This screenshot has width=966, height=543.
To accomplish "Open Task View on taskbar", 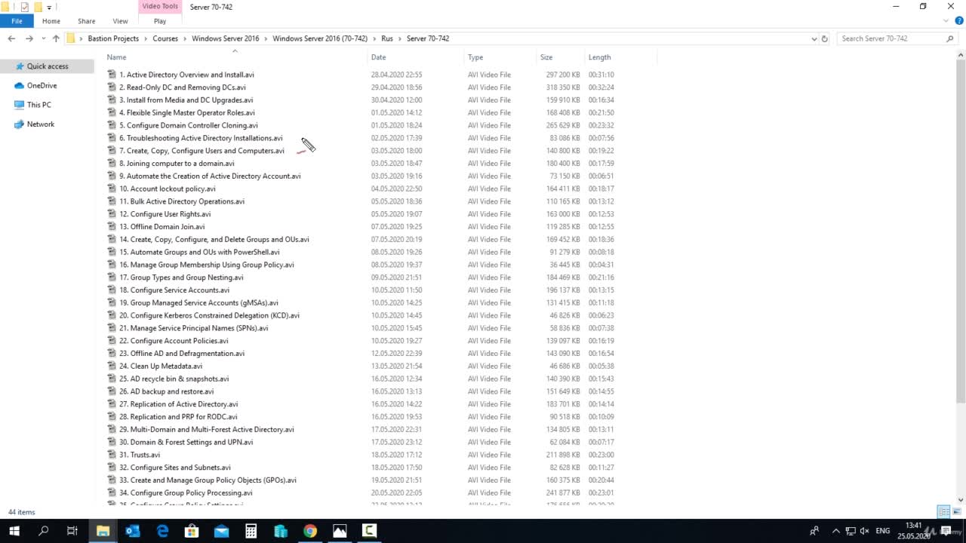I will click(72, 531).
